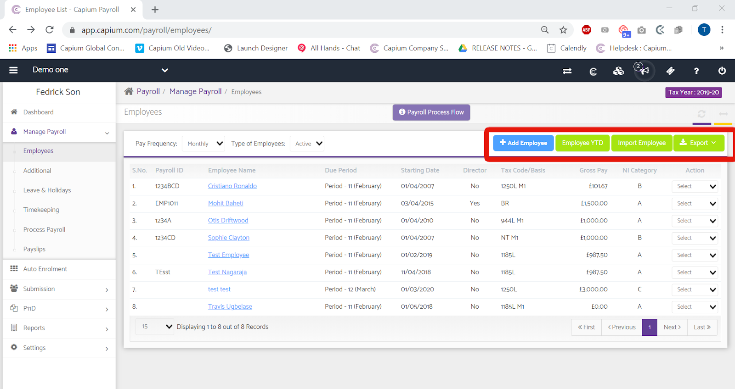Click the browser address bar URL
The image size is (735, 389).
(147, 30)
